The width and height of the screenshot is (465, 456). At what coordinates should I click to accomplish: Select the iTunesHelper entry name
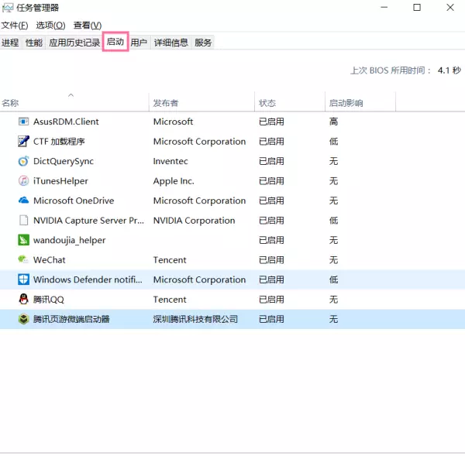click(x=60, y=180)
